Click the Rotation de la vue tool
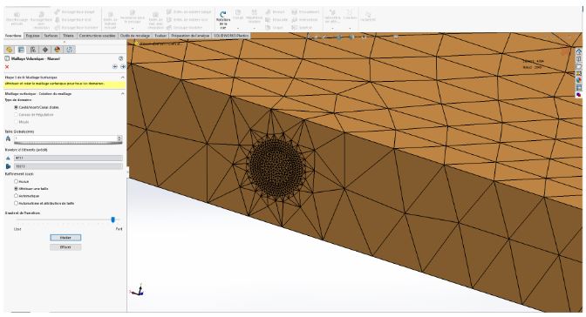The width and height of the screenshot is (586, 317). click(223, 19)
